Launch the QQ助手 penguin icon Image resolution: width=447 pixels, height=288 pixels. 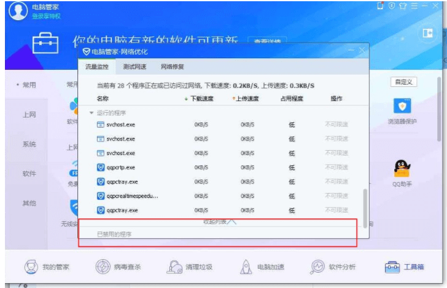[x=402, y=169]
